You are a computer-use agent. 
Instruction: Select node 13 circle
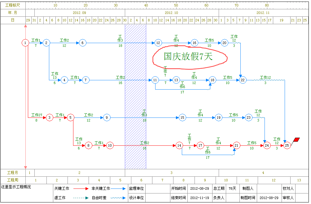(x=176, y=80)
